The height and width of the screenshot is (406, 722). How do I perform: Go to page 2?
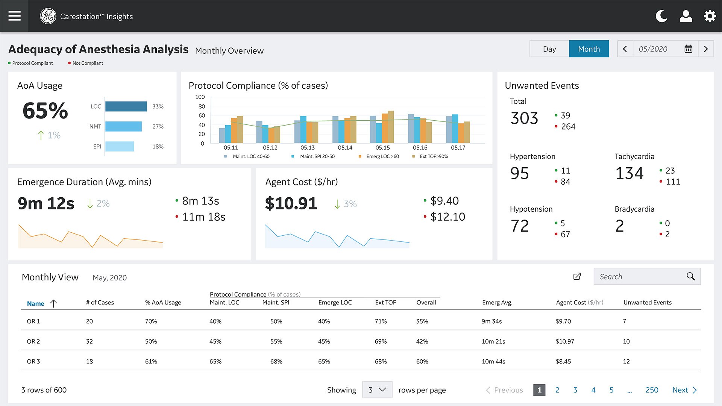point(557,390)
